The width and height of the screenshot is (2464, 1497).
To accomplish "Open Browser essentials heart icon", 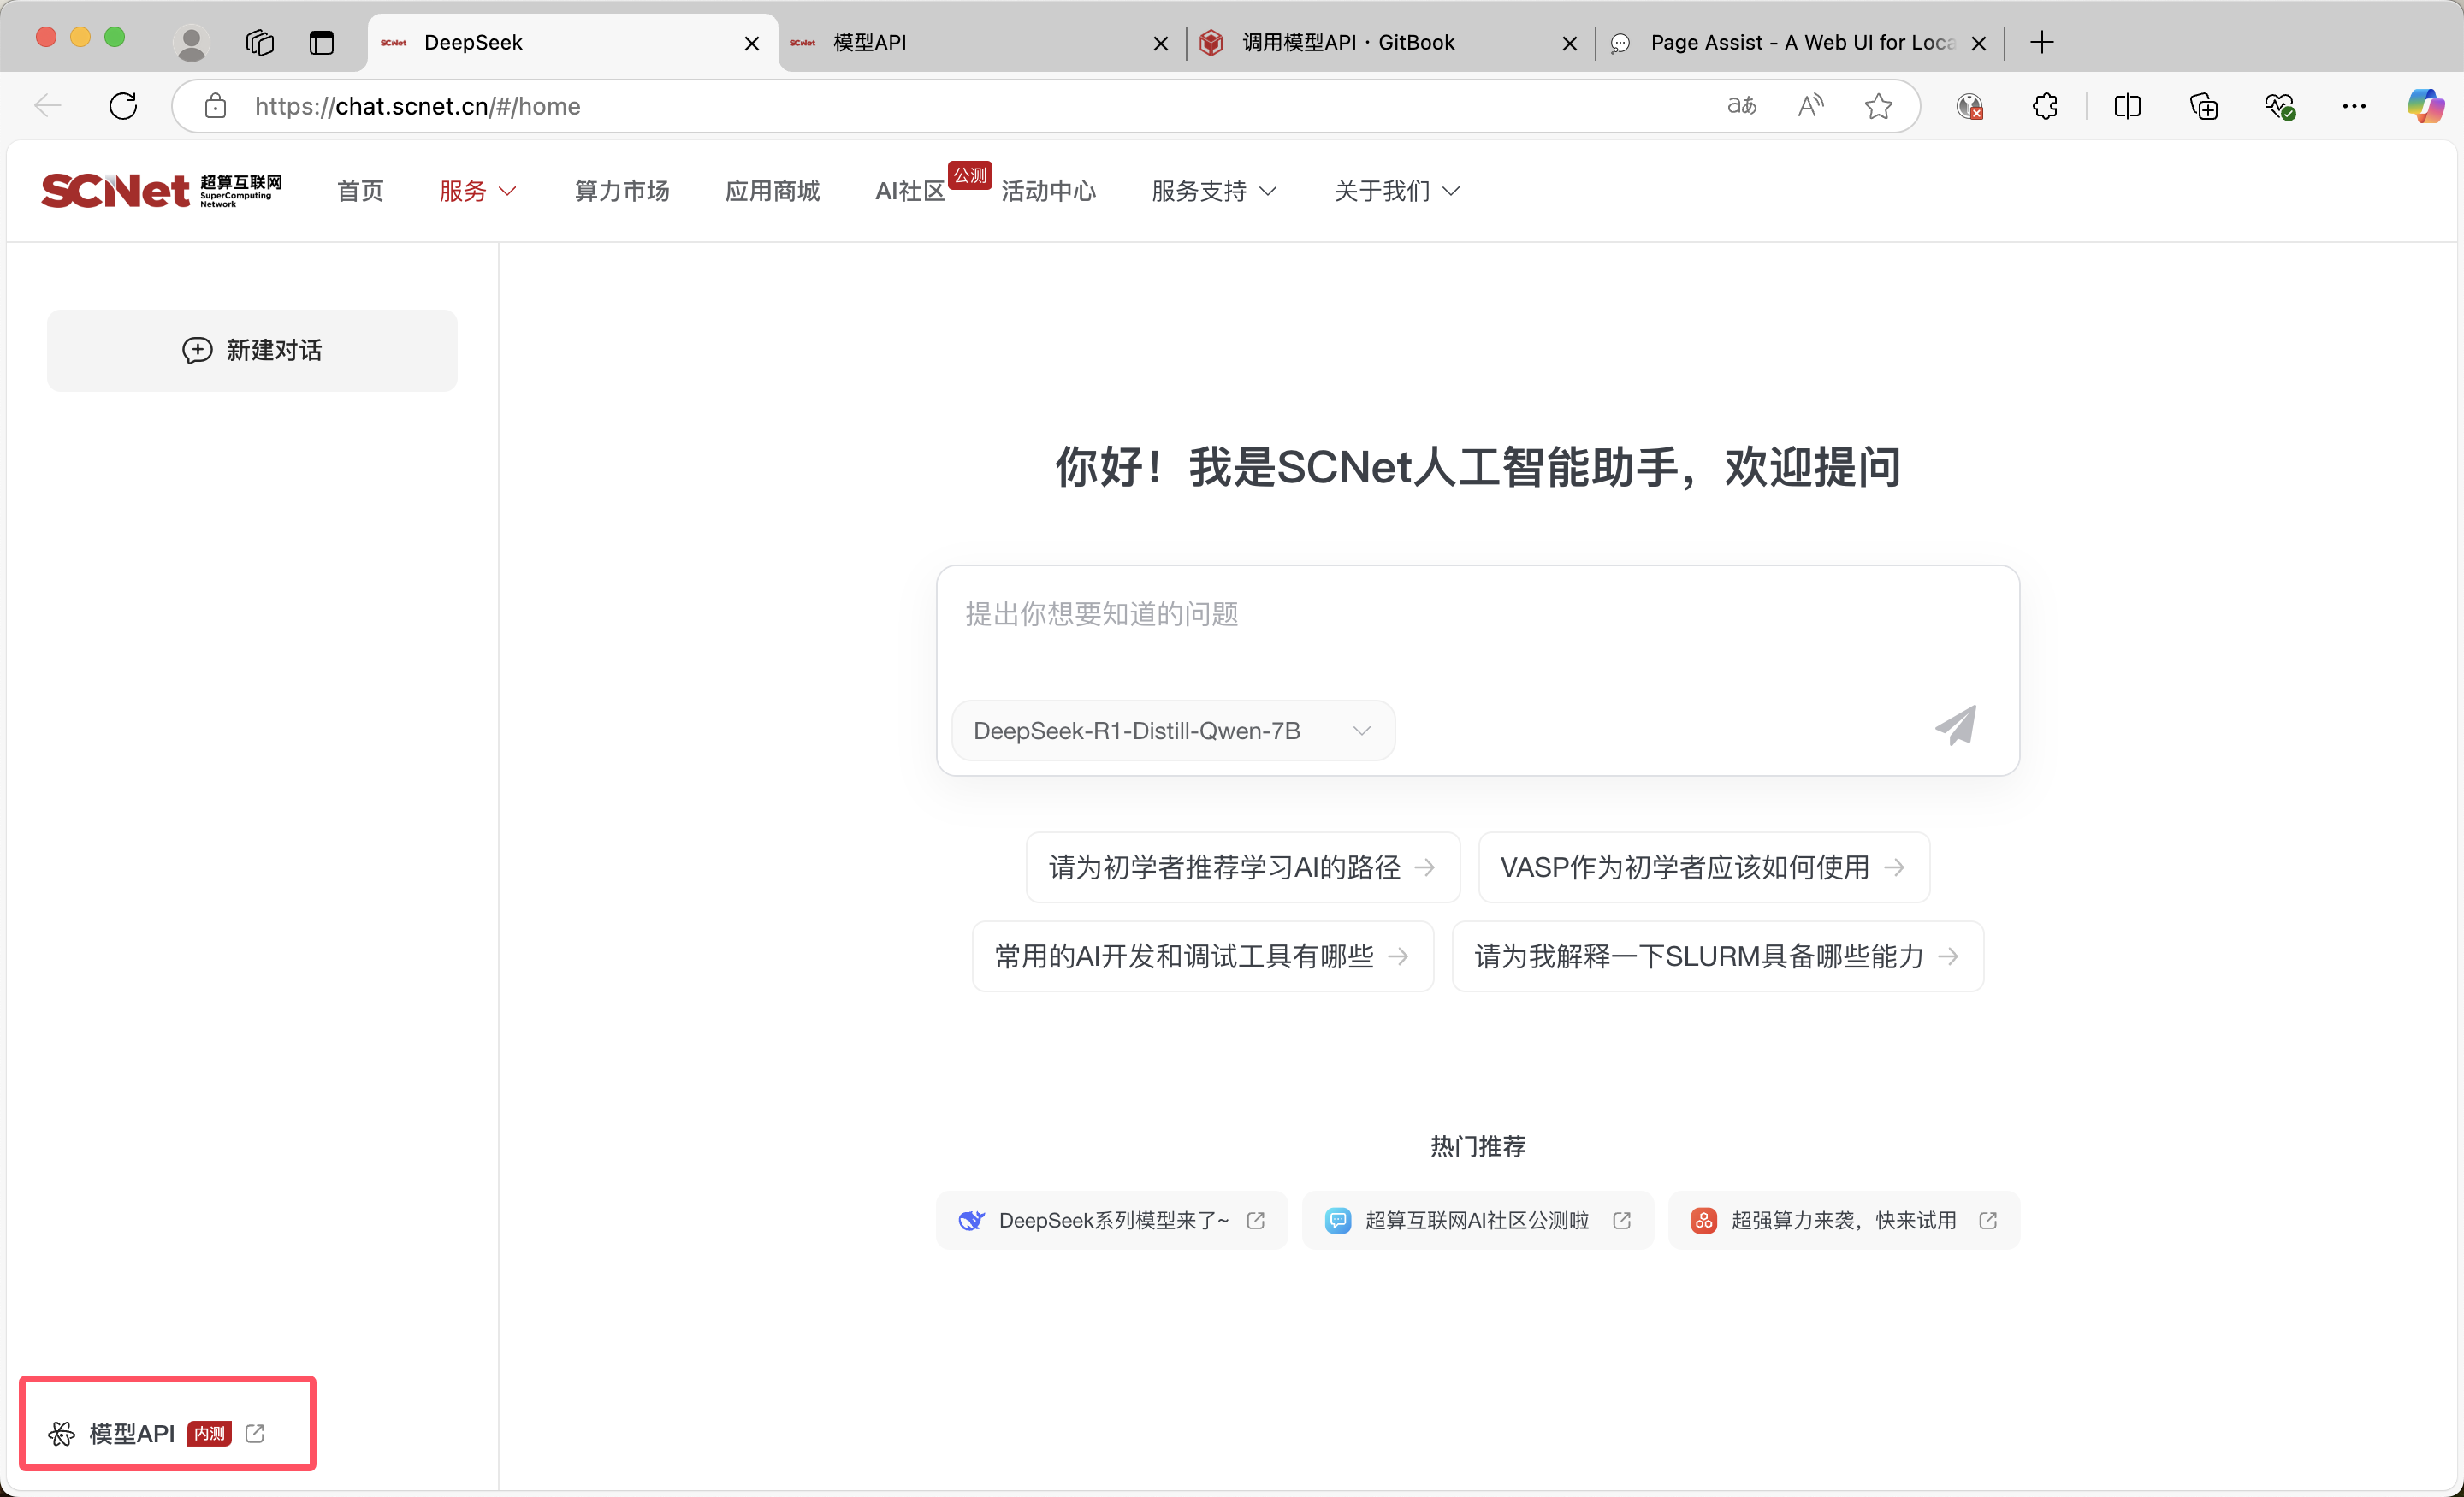I will [2279, 106].
